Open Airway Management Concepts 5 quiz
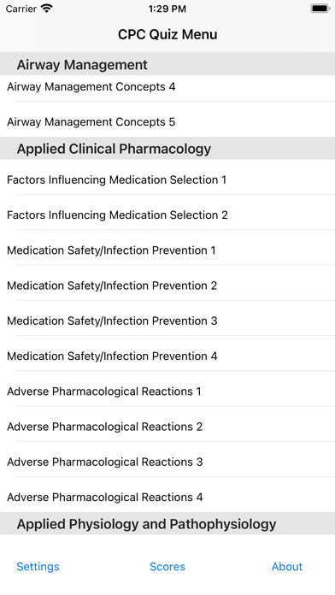The image size is (335, 595). point(167,121)
